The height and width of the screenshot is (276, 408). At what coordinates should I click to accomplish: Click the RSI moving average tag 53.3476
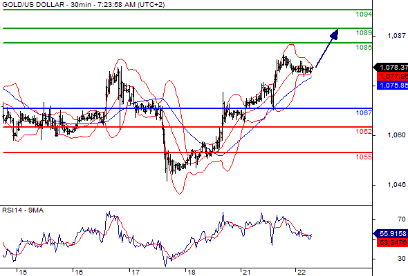click(x=392, y=243)
